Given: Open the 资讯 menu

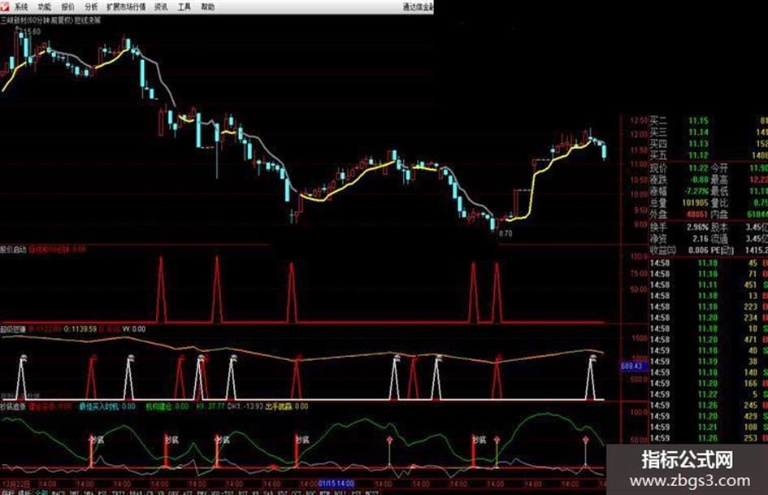Looking at the screenshot, I should click(161, 7).
